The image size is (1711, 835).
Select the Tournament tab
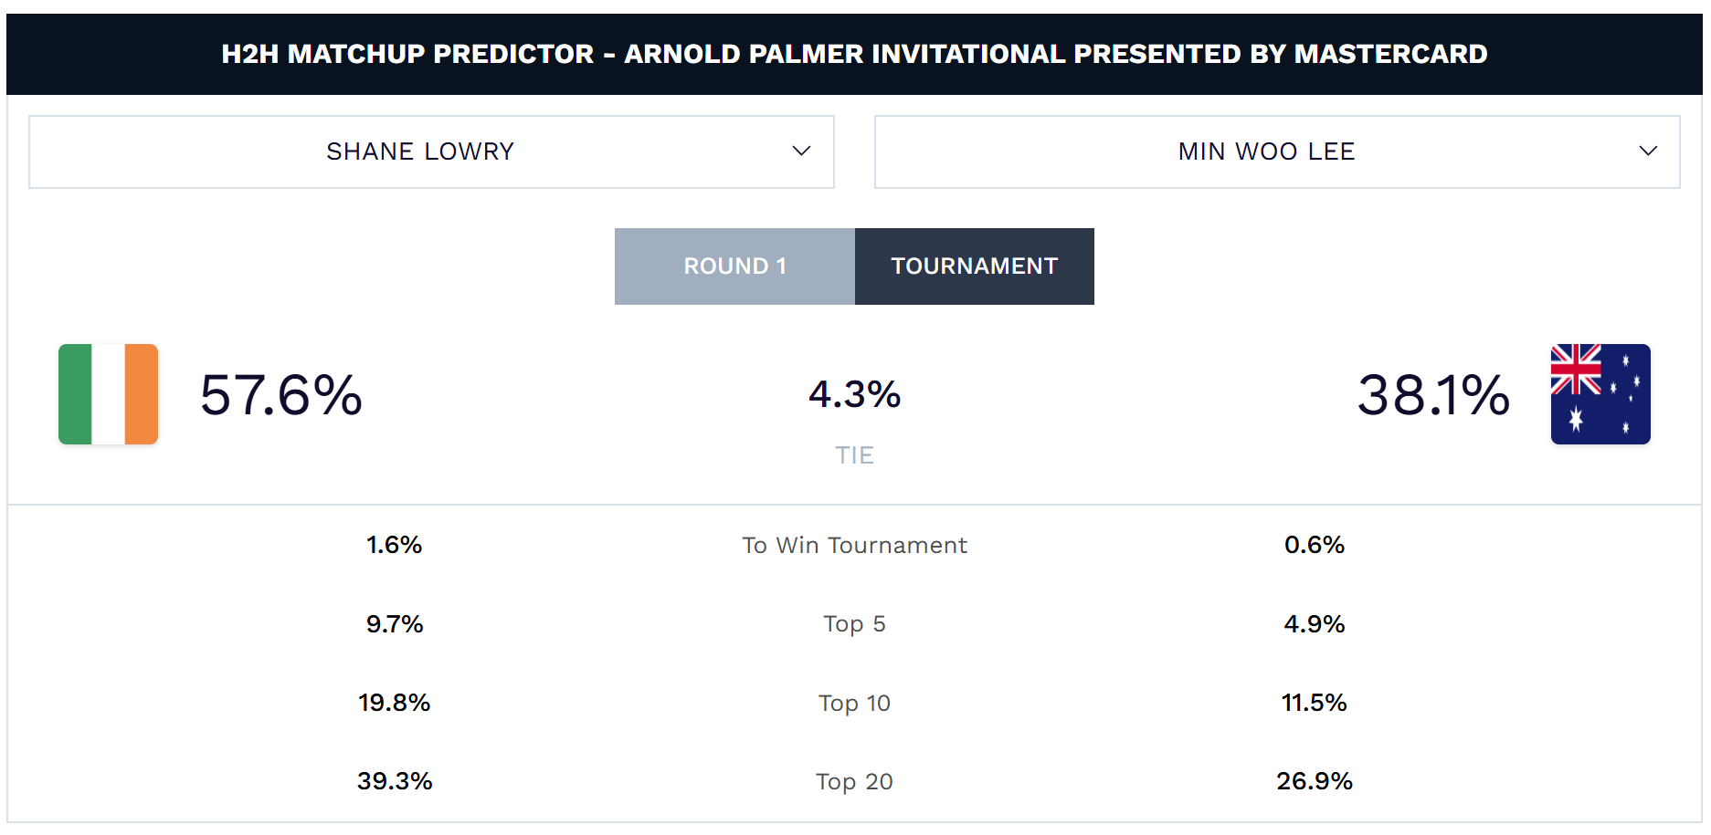pyautogui.click(x=974, y=266)
